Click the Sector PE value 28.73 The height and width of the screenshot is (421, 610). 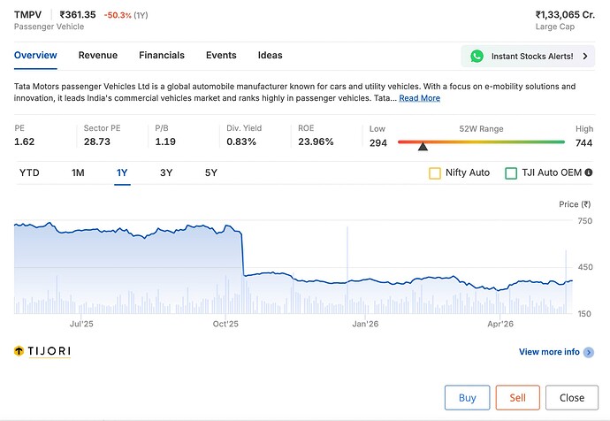click(x=97, y=142)
